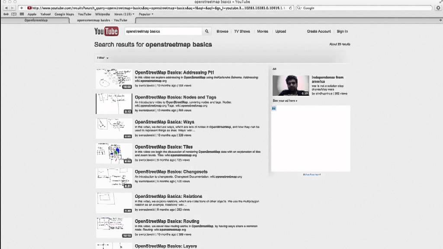443x249 pixels.
Task: Click the Movies link
Action: pyautogui.click(x=263, y=31)
